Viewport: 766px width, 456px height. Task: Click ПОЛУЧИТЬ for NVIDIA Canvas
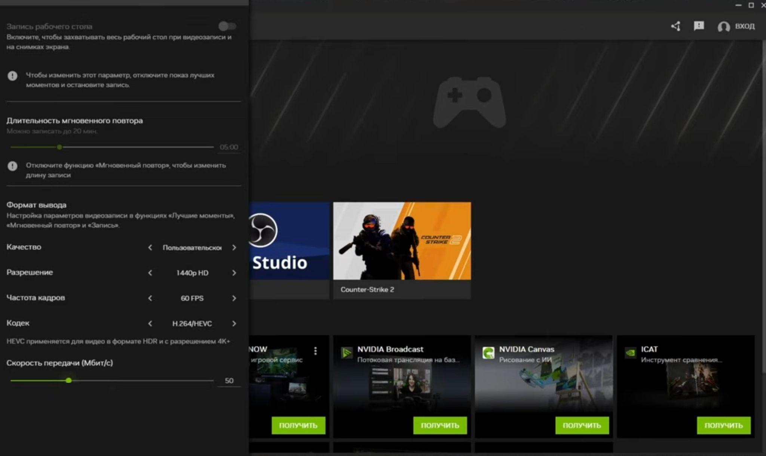pos(582,425)
